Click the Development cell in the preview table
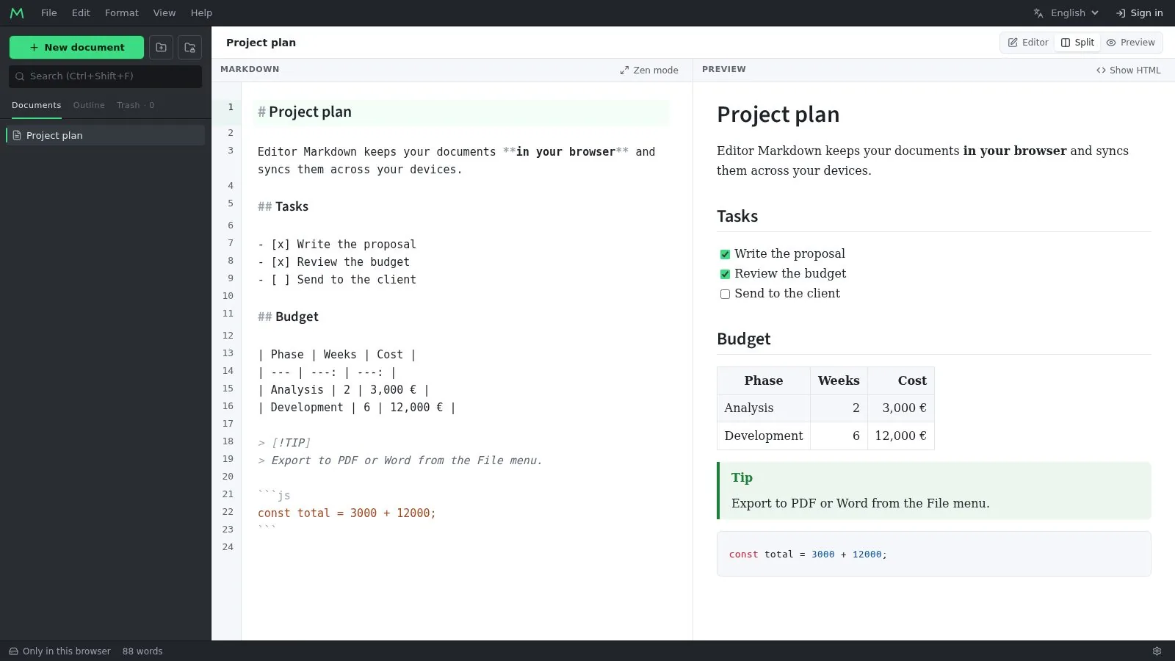Screen dimensions: 1175x661 (764, 436)
